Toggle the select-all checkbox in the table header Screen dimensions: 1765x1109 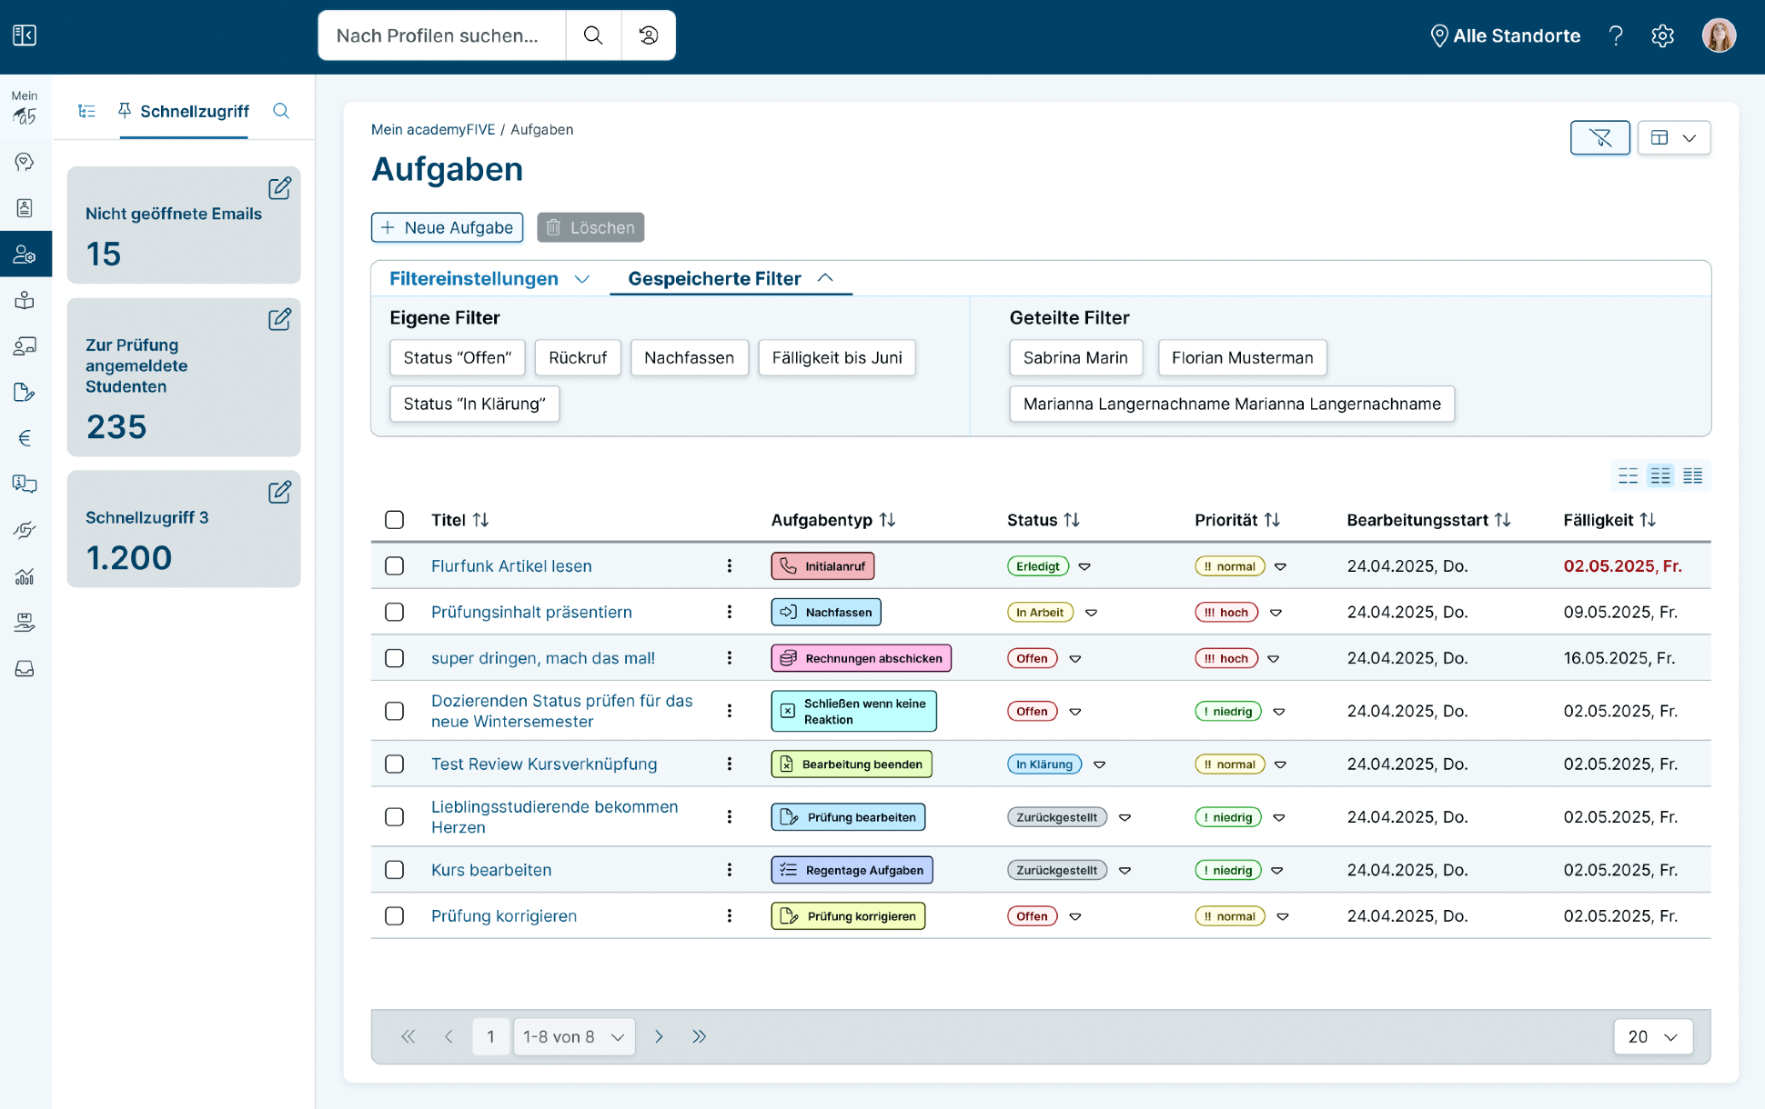394,520
